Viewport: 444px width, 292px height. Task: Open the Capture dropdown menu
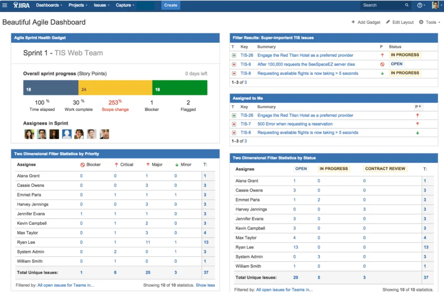(125, 5)
